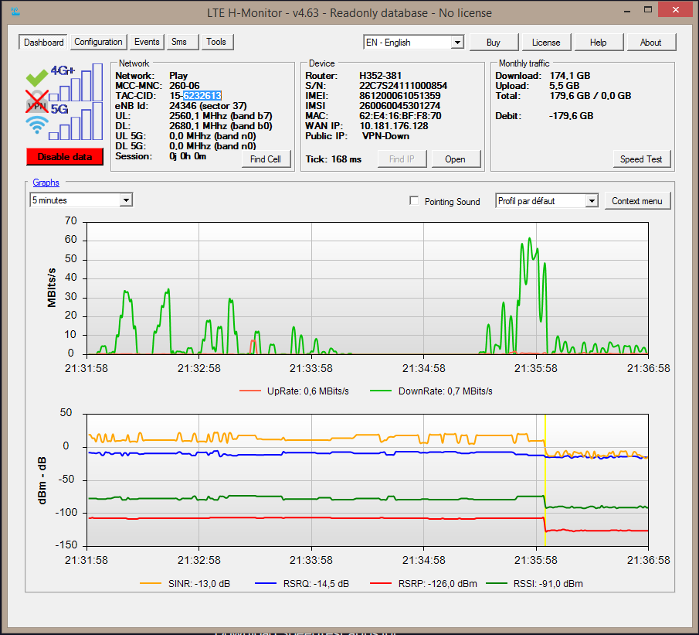Click the DownRate green legend swatch

[x=381, y=391]
